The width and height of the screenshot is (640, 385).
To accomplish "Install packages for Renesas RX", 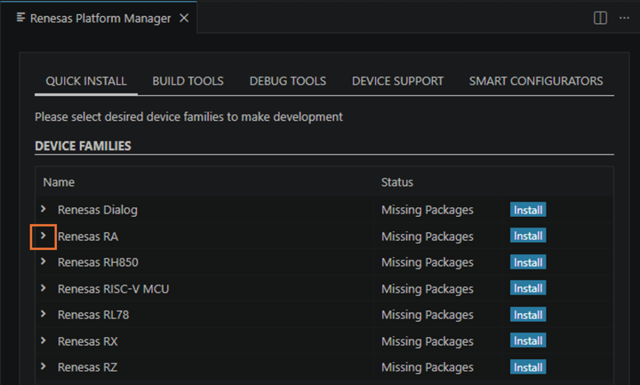I will pyautogui.click(x=528, y=341).
